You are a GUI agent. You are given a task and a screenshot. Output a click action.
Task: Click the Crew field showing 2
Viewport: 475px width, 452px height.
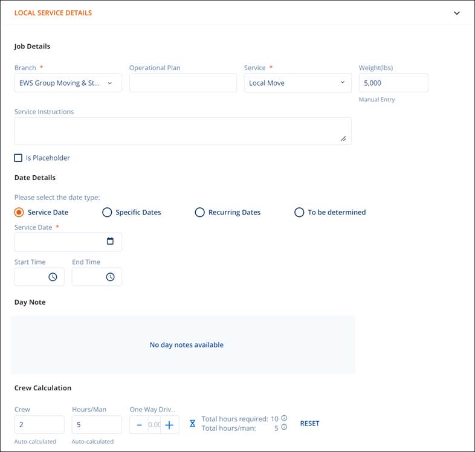(39, 425)
